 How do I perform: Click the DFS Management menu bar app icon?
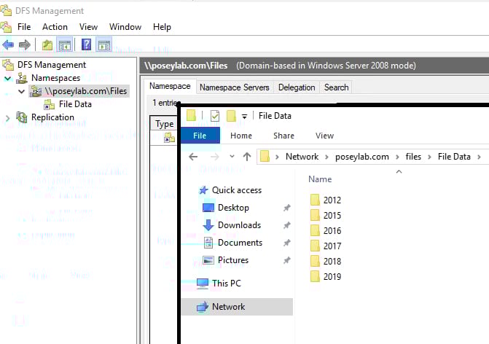7,27
